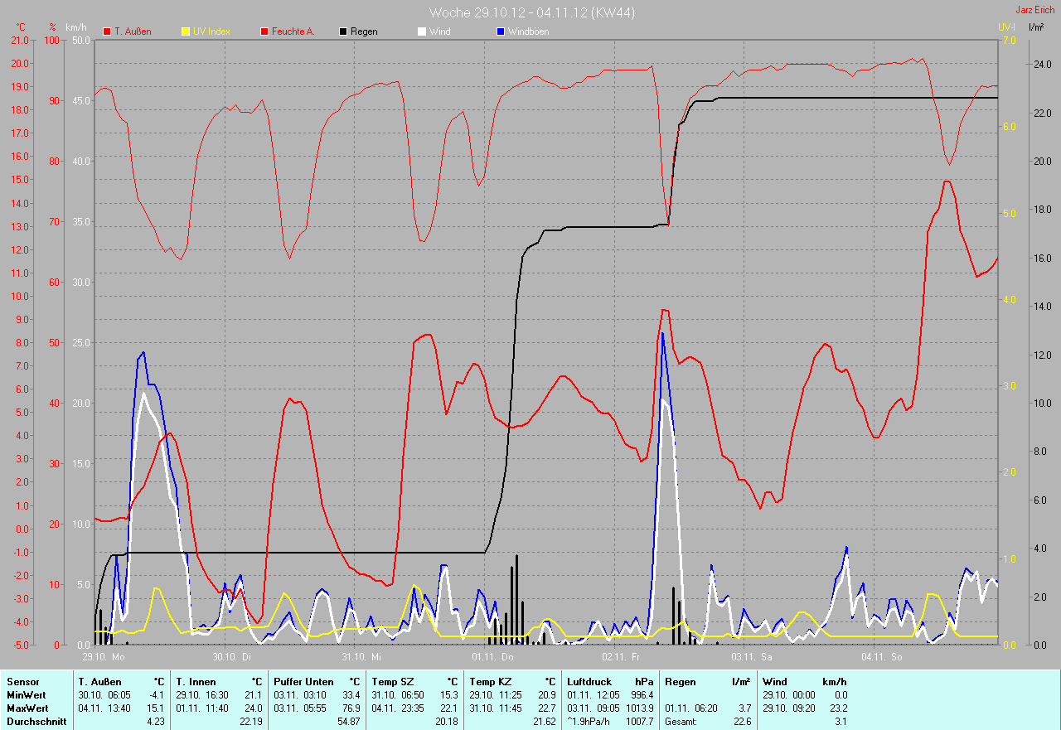The image size is (1061, 730).
Task: Select the Temp SZ average value 20.18
Action: pyautogui.click(x=446, y=722)
